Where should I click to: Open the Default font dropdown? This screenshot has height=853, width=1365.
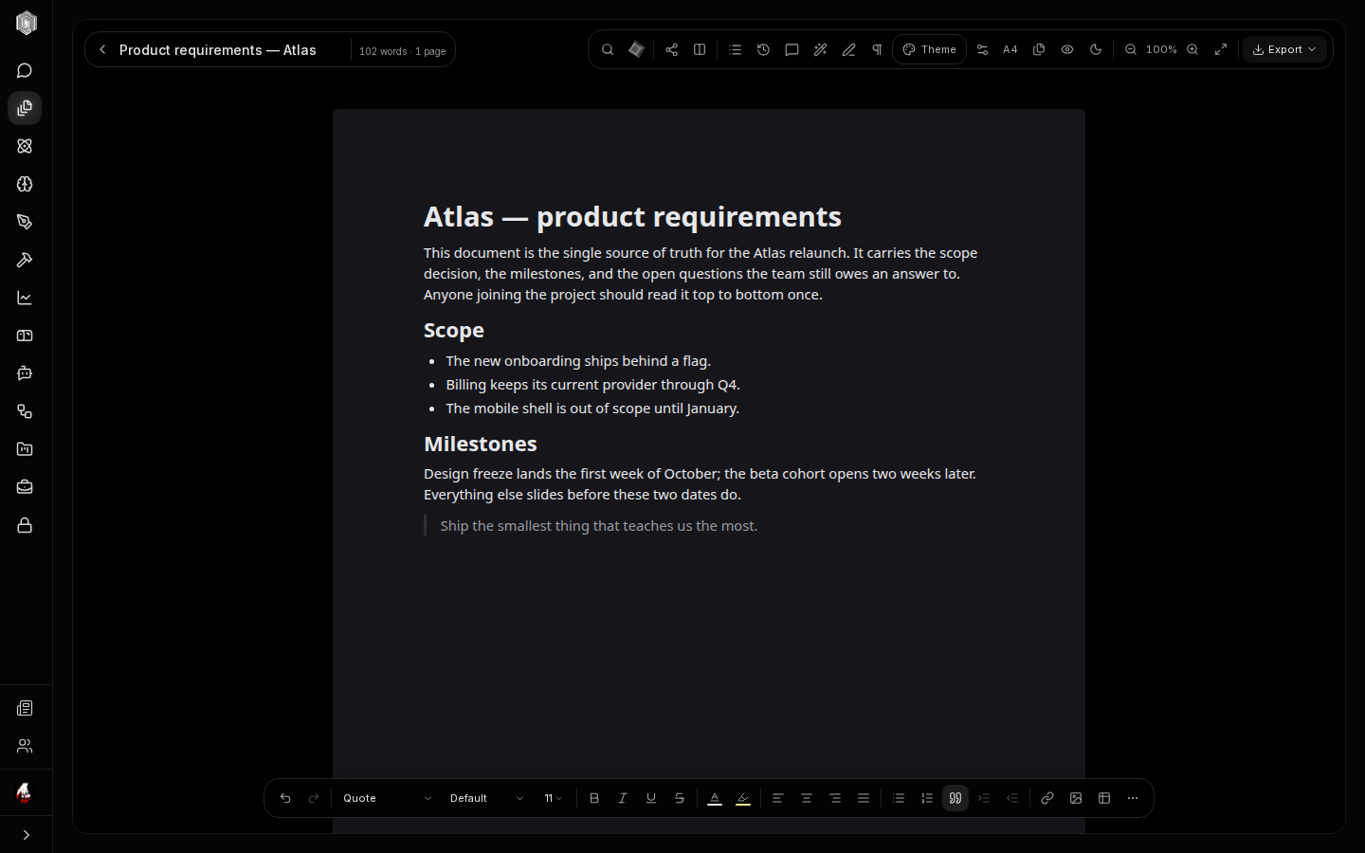(x=486, y=798)
